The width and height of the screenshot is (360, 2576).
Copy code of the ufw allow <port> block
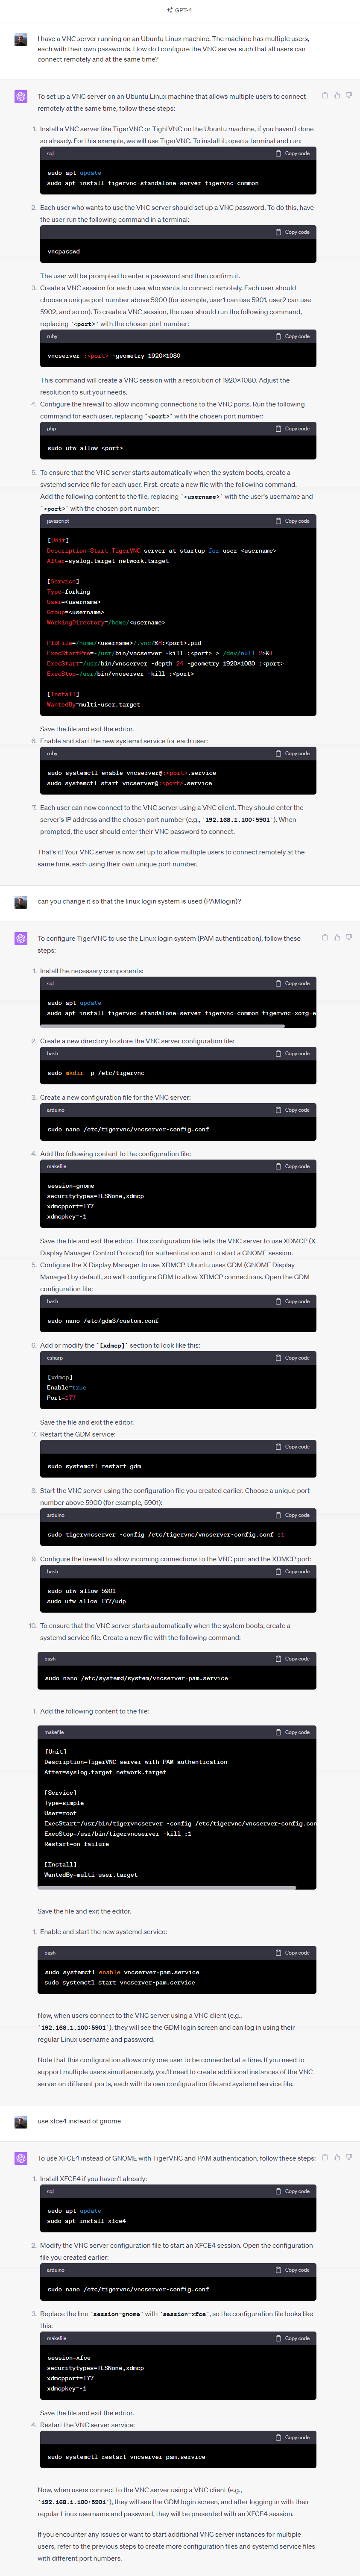click(x=293, y=429)
